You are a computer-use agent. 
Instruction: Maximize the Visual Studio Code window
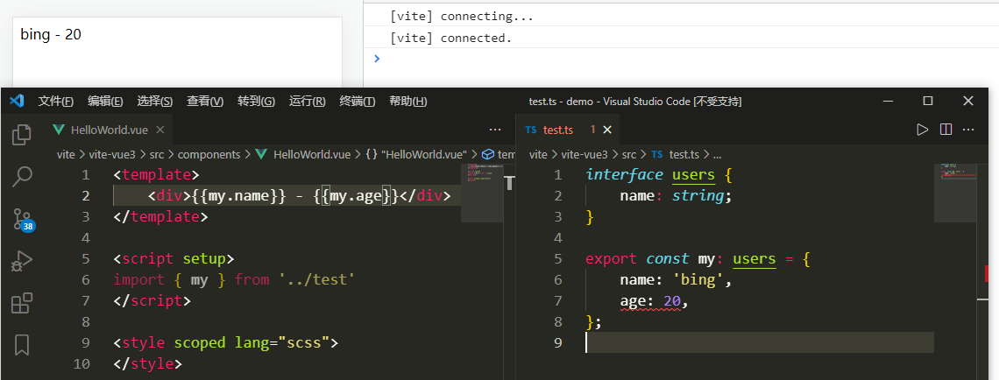tap(928, 101)
